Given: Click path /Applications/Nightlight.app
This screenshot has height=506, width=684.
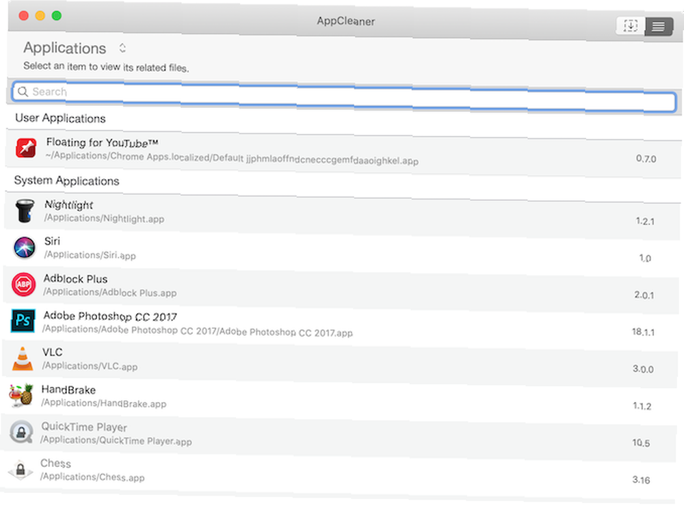Looking at the screenshot, I should (104, 218).
